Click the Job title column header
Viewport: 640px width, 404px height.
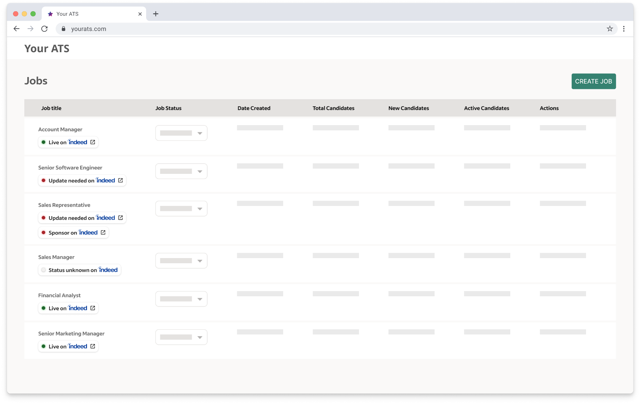[x=51, y=108]
